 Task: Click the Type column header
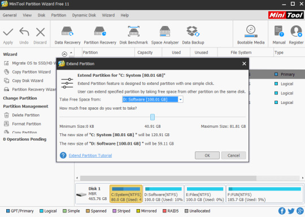coord(289,53)
